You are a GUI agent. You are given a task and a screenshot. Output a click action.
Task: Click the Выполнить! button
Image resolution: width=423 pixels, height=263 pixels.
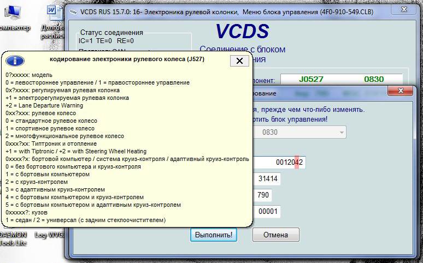click(x=214, y=235)
